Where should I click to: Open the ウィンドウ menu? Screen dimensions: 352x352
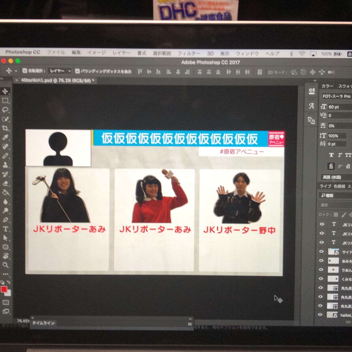247,53
